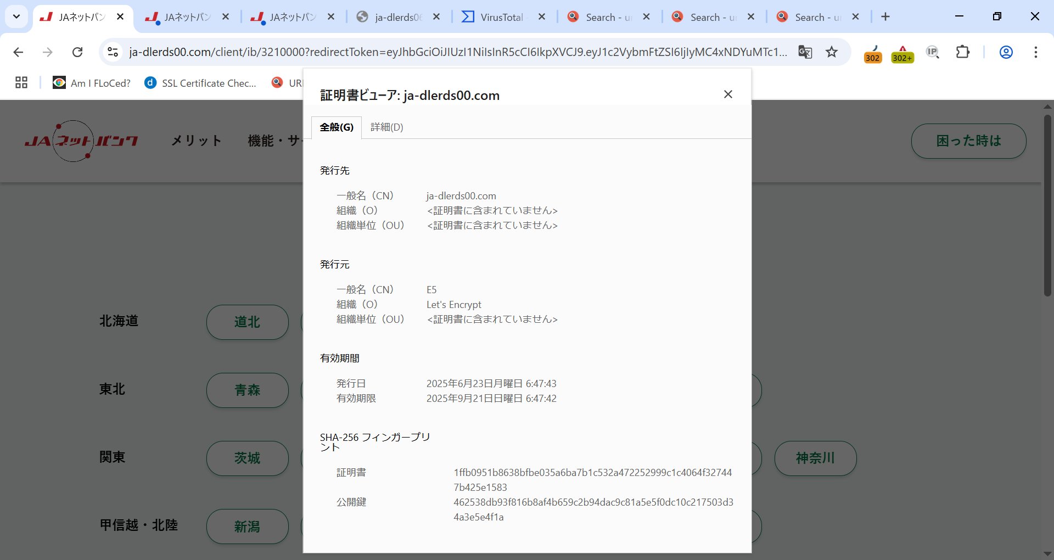Open the tab search dropdown arrow

(x=16, y=16)
